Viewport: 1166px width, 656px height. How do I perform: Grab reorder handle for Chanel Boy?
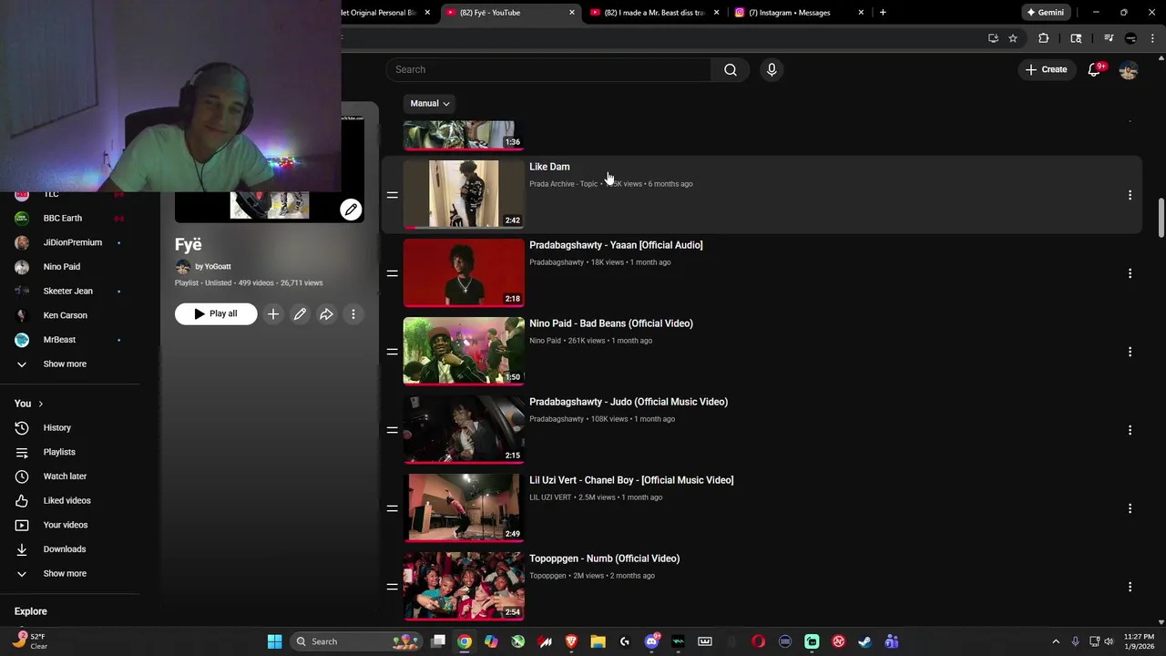pos(392,508)
